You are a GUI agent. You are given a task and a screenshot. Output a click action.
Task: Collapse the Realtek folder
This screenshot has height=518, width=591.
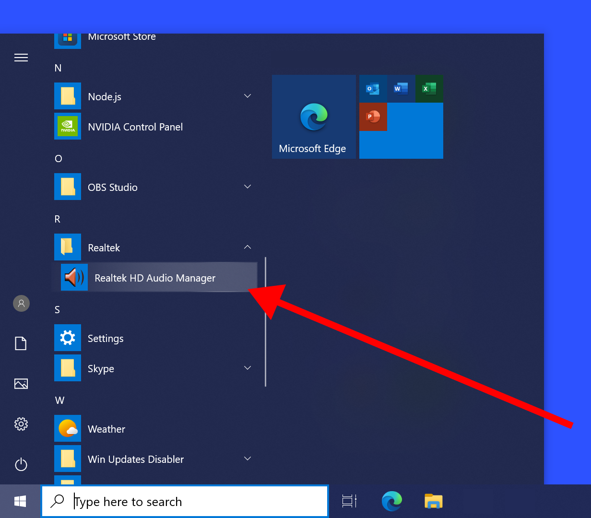click(248, 247)
